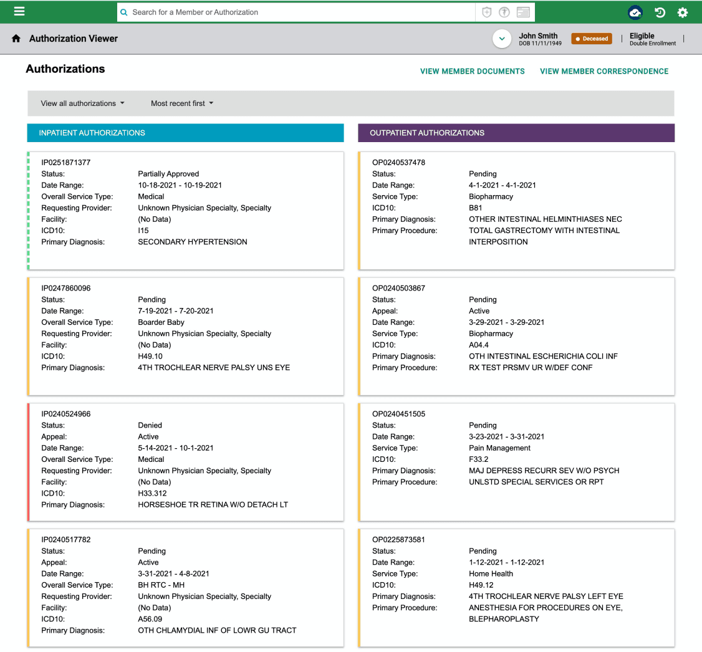Click the Authorization Viewer title
Image resolution: width=702 pixels, height=652 pixels.
coord(74,39)
